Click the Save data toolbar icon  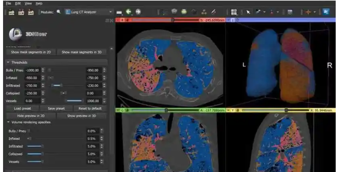31,12
